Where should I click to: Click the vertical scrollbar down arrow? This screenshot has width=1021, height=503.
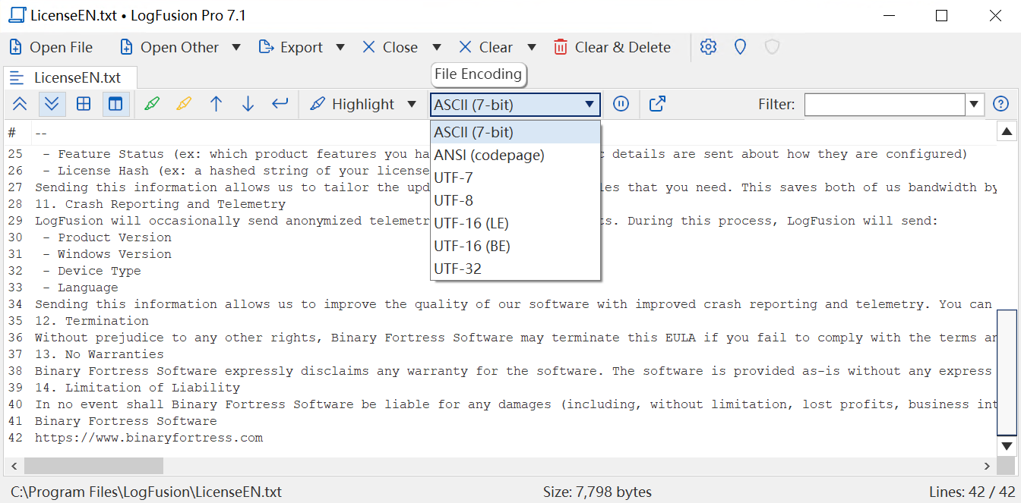point(1007,446)
